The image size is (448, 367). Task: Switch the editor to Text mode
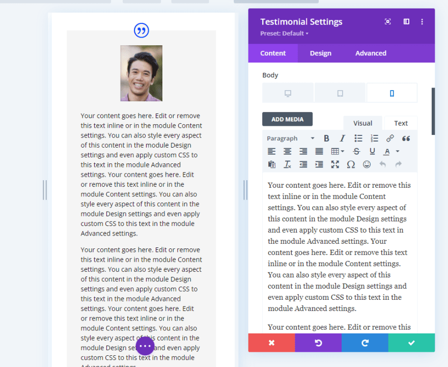401,123
